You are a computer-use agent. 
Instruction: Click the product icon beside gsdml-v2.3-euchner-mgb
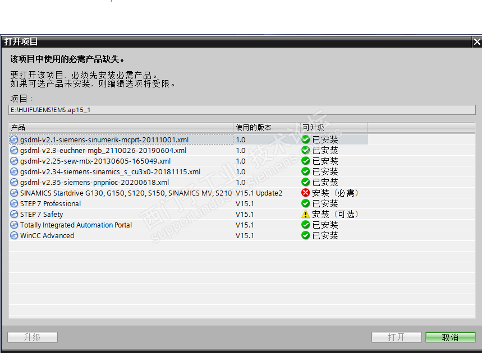coord(14,150)
